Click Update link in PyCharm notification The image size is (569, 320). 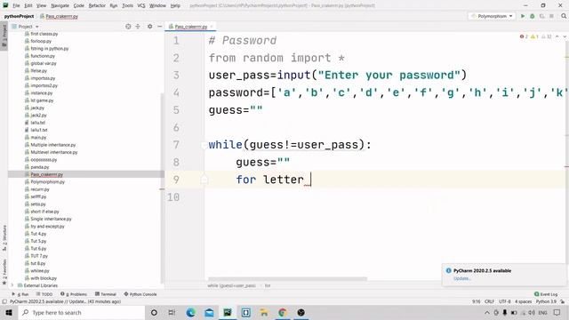(462, 278)
